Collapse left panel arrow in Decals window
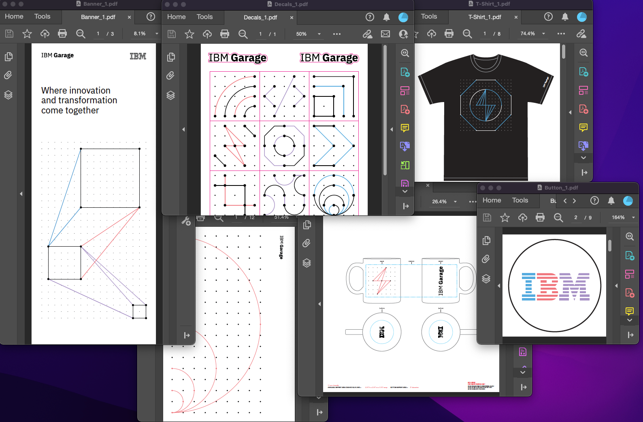Viewport: 643px width, 422px height. pos(183,130)
